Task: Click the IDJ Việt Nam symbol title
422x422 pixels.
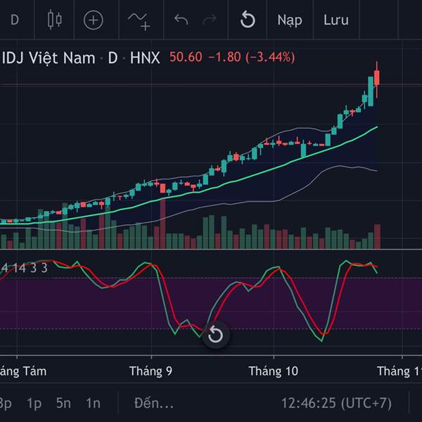Action: click(x=48, y=58)
